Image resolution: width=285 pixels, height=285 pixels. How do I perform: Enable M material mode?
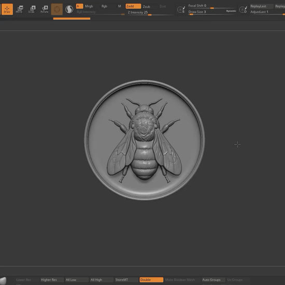(119, 6)
